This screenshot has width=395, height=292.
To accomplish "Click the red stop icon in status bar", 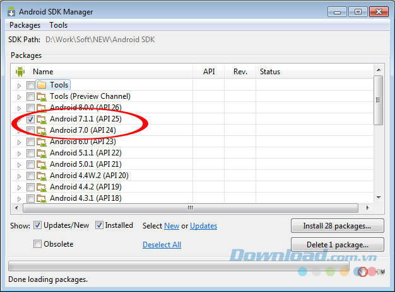I will (362, 272).
